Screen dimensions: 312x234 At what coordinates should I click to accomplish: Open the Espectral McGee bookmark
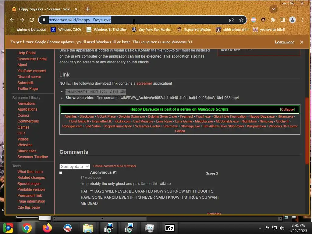[194, 30]
